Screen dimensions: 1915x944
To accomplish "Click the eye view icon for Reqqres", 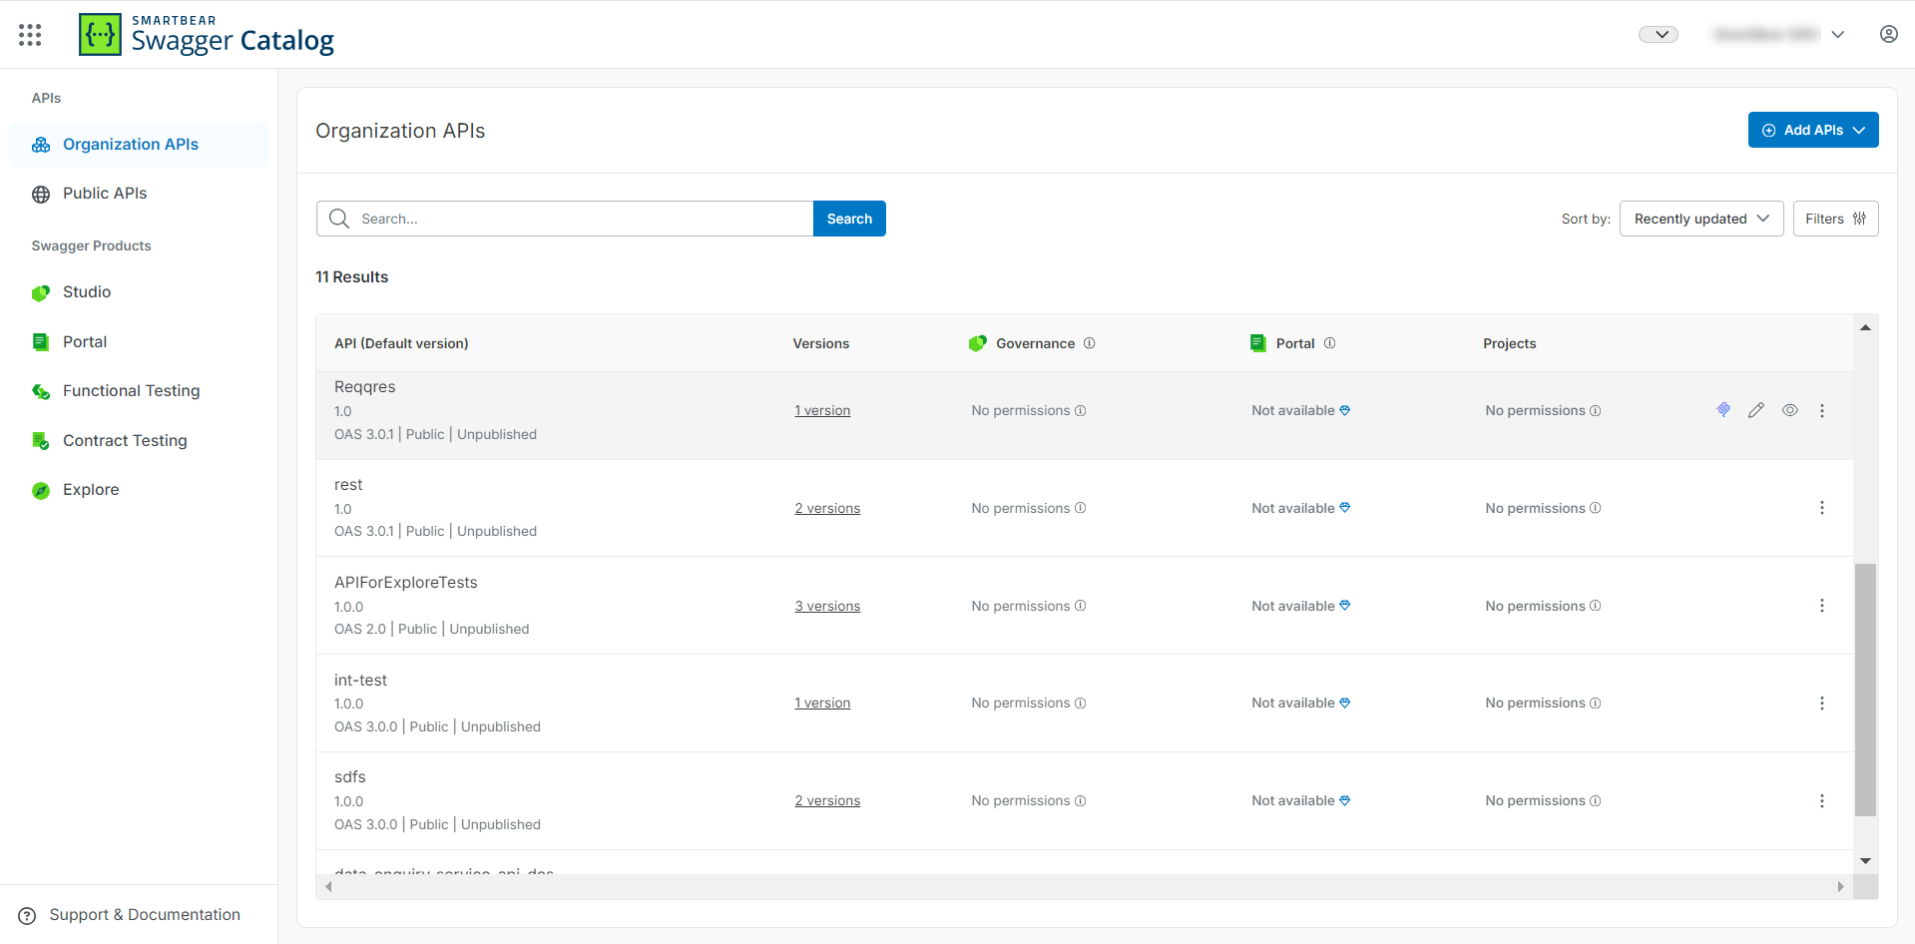I will 1789,410.
